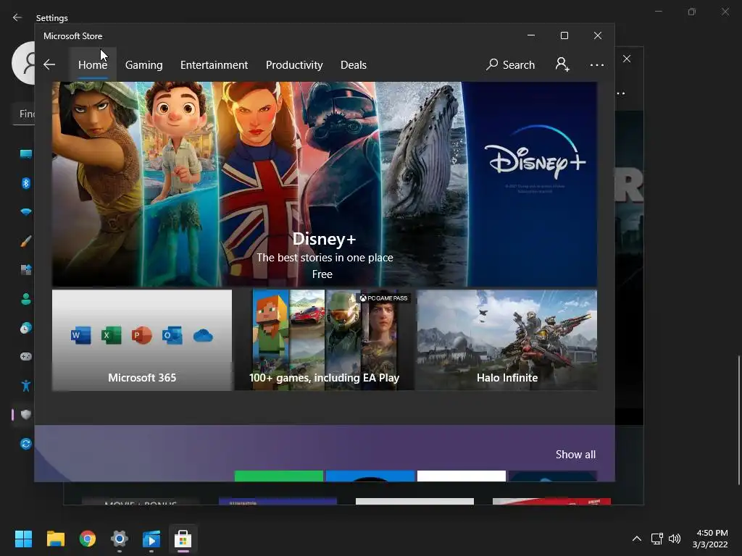The width and height of the screenshot is (742, 556).
Task: Open Google Chrome from the taskbar
Action: click(x=88, y=539)
